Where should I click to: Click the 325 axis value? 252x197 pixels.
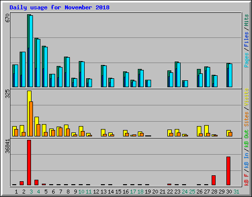[x=7, y=94]
